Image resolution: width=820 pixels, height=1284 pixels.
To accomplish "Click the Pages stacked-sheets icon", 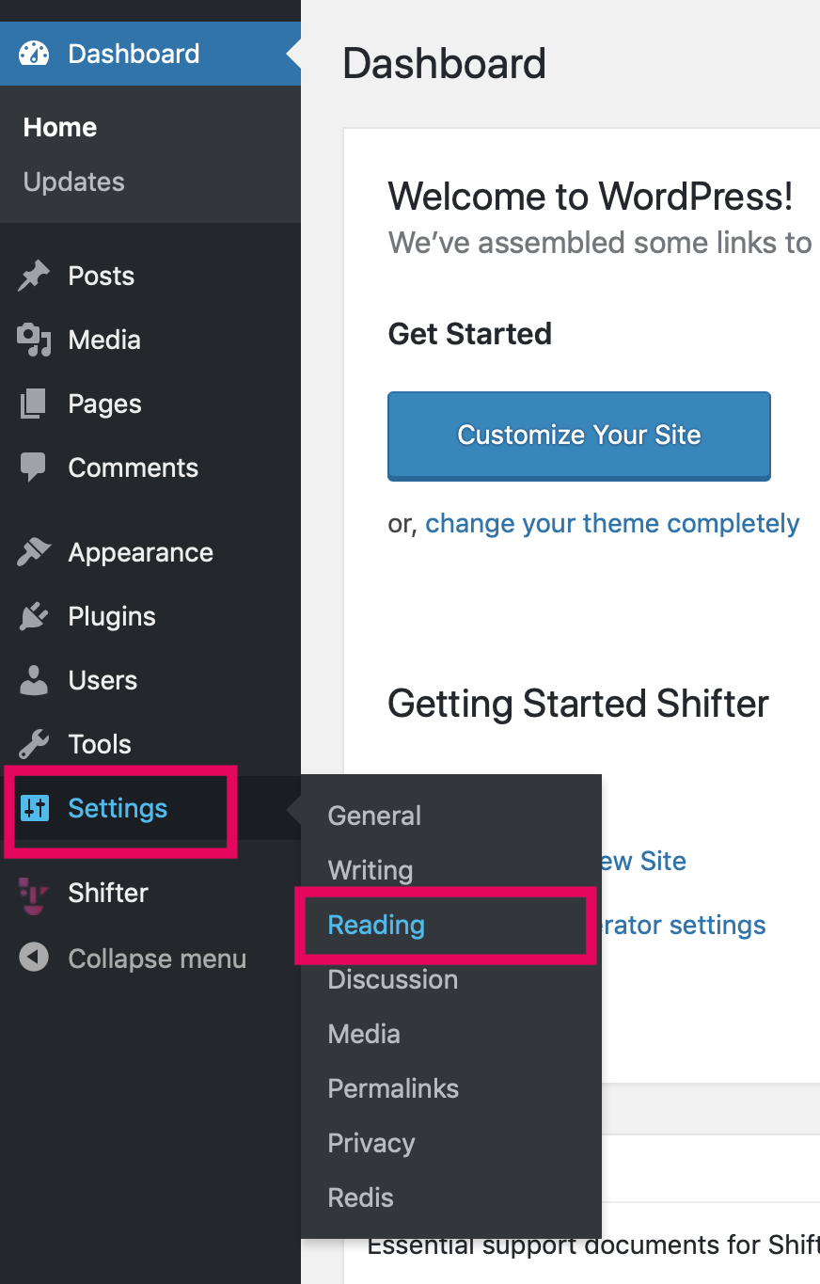I will [33, 404].
